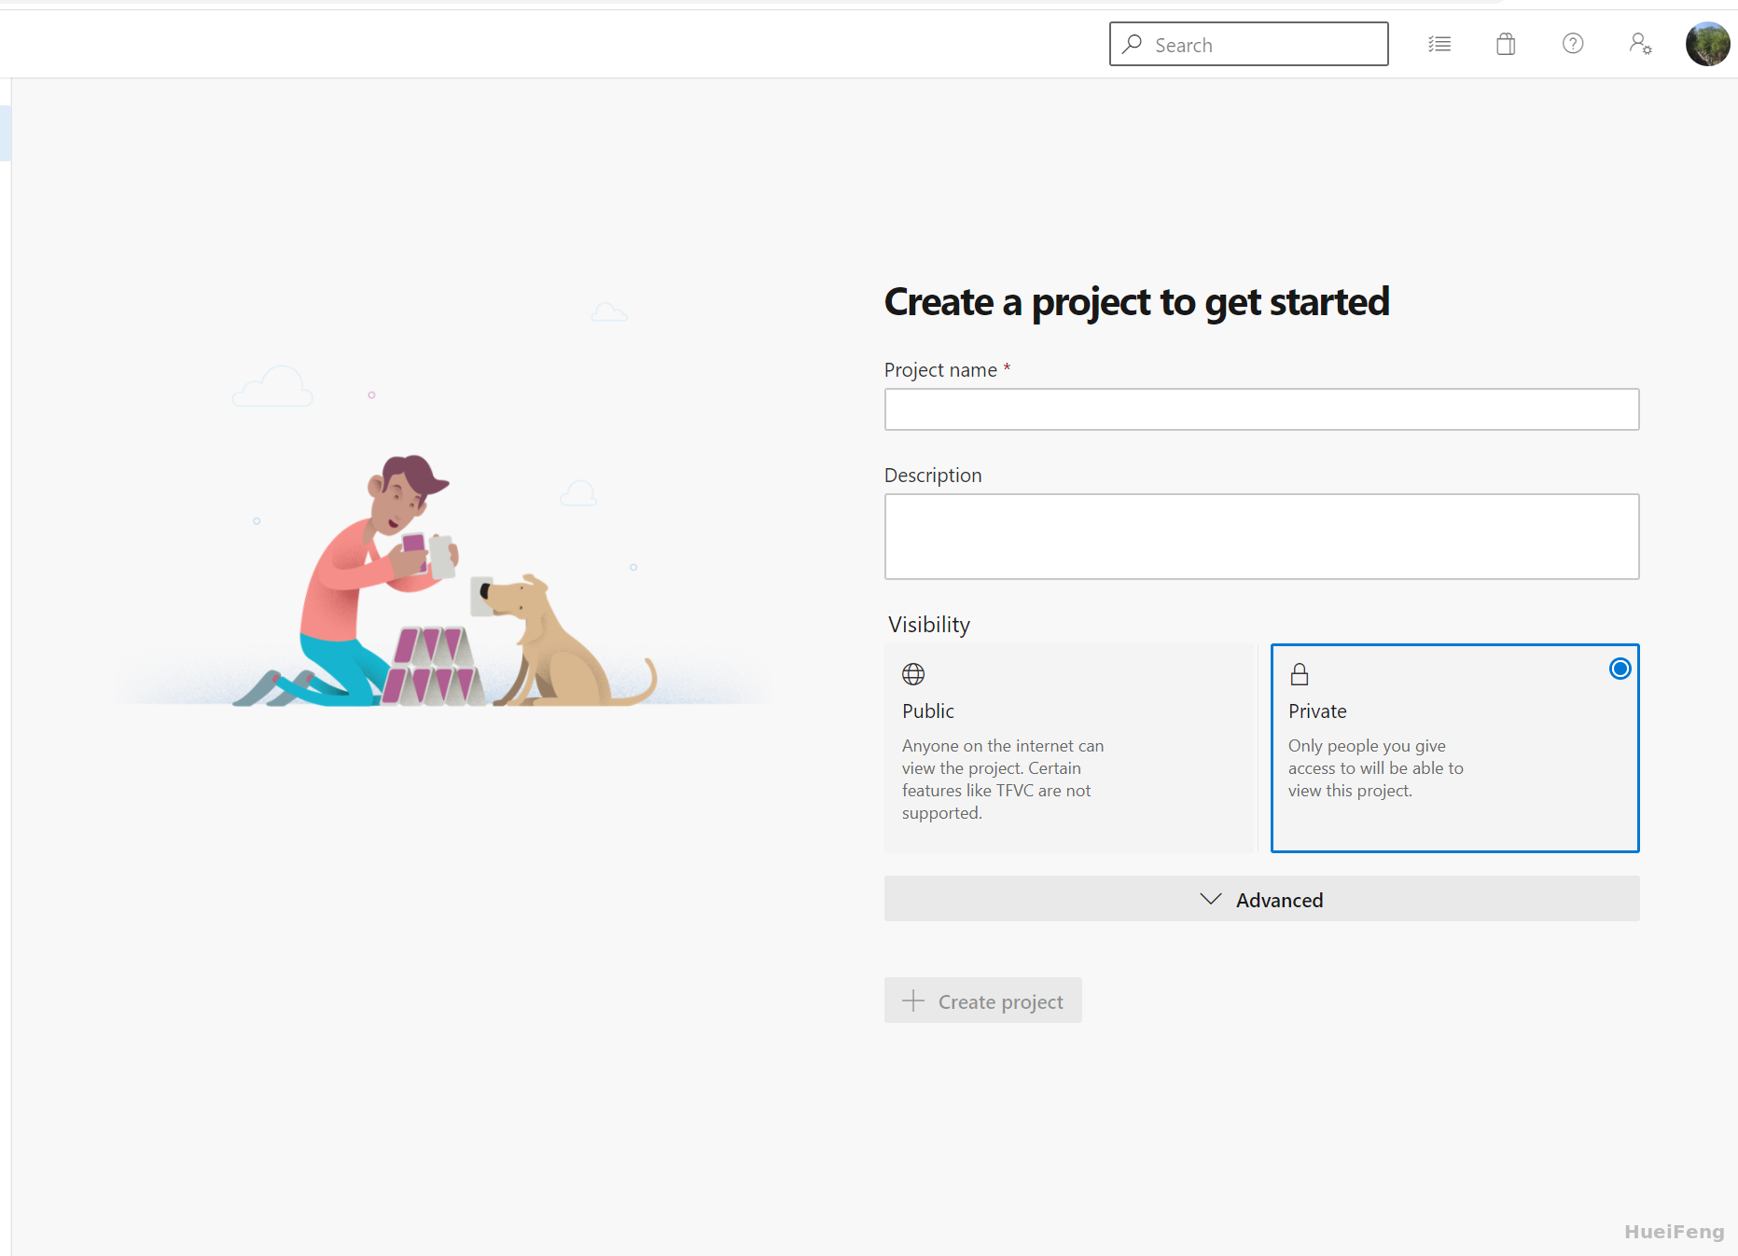Click the Search box in header
1738x1256 pixels.
click(x=1248, y=44)
